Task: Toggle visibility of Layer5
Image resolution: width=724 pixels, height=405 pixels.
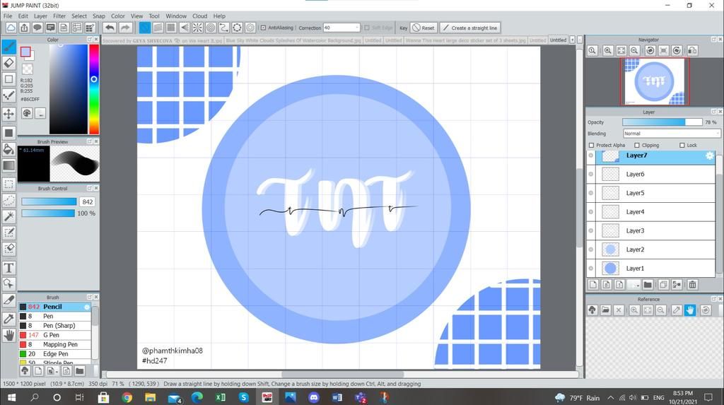Action: coord(591,193)
